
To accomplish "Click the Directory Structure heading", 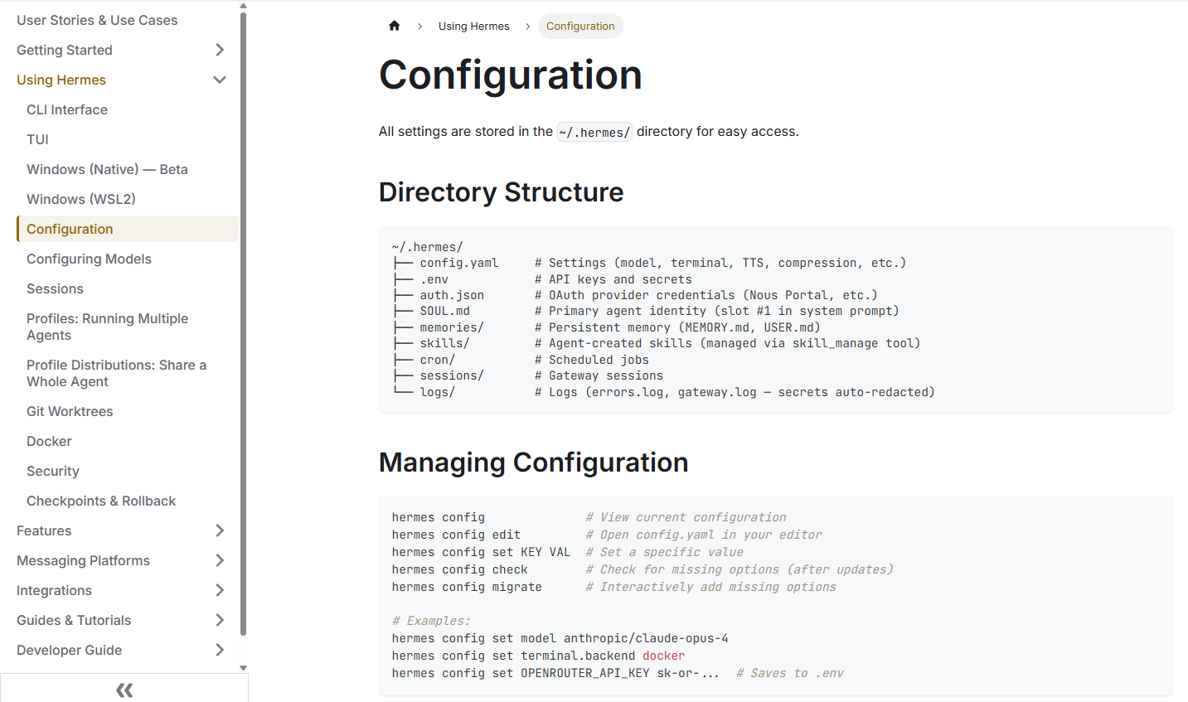I will pos(501,192).
